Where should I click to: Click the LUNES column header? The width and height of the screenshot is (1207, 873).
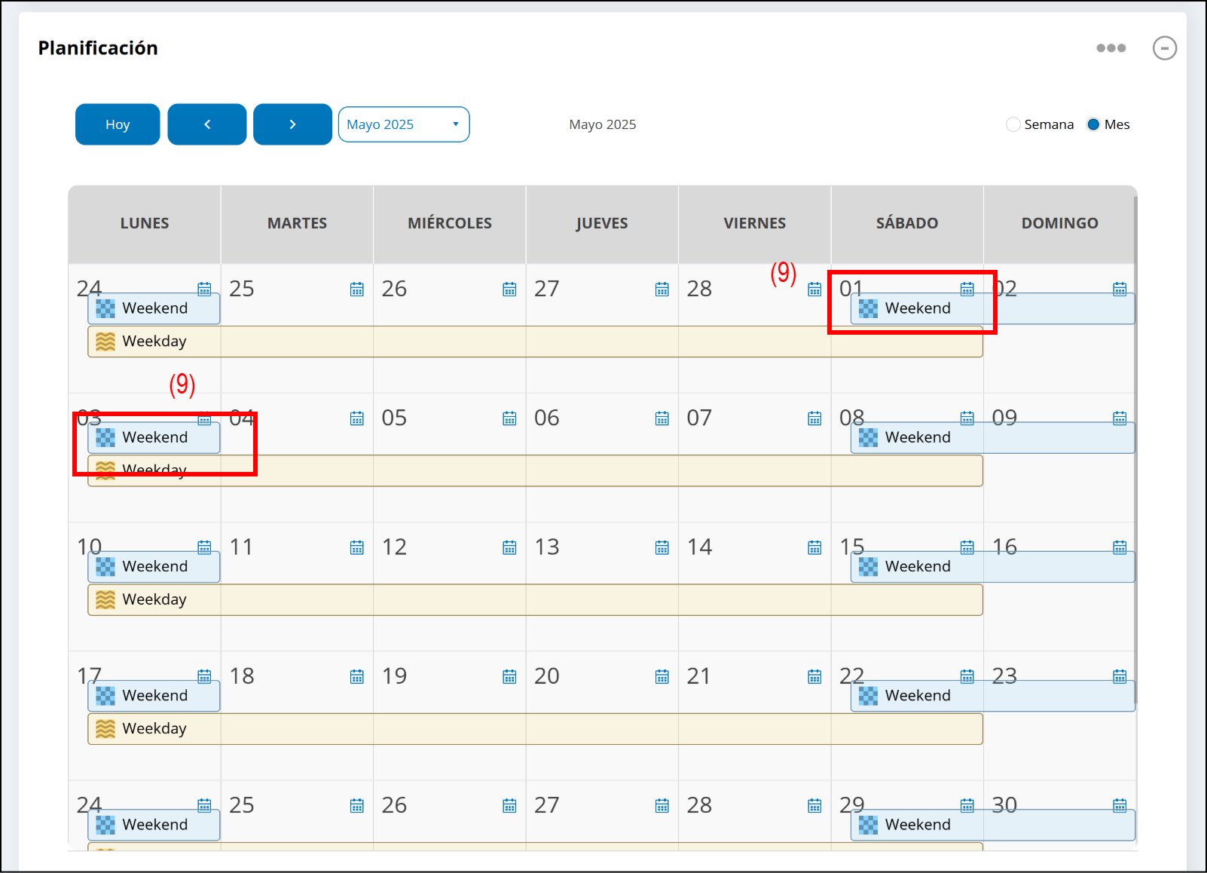145,223
